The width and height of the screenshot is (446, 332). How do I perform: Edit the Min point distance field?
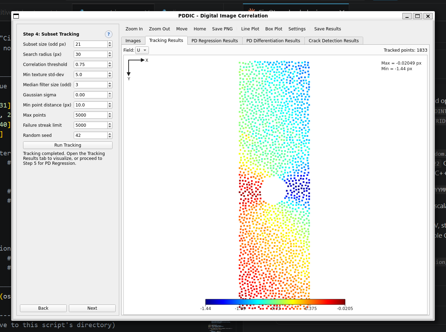click(x=91, y=105)
